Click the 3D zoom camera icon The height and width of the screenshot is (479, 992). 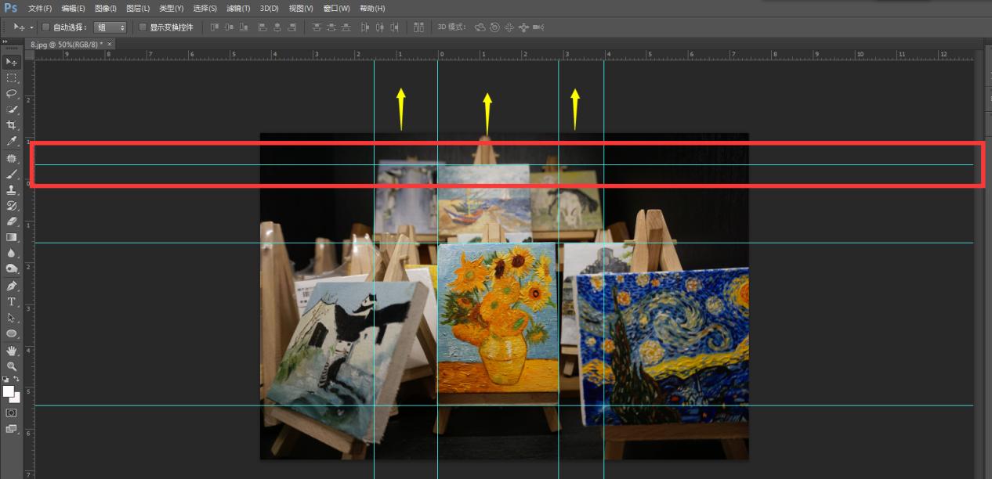click(x=538, y=27)
